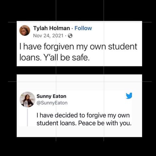Click the Sunny Eaton display name
Image resolution: width=156 pixels, height=156 pixels.
click(x=51, y=96)
